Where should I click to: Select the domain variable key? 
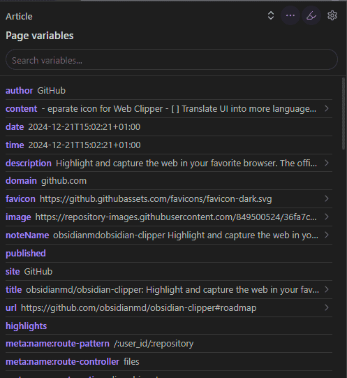coord(21,181)
